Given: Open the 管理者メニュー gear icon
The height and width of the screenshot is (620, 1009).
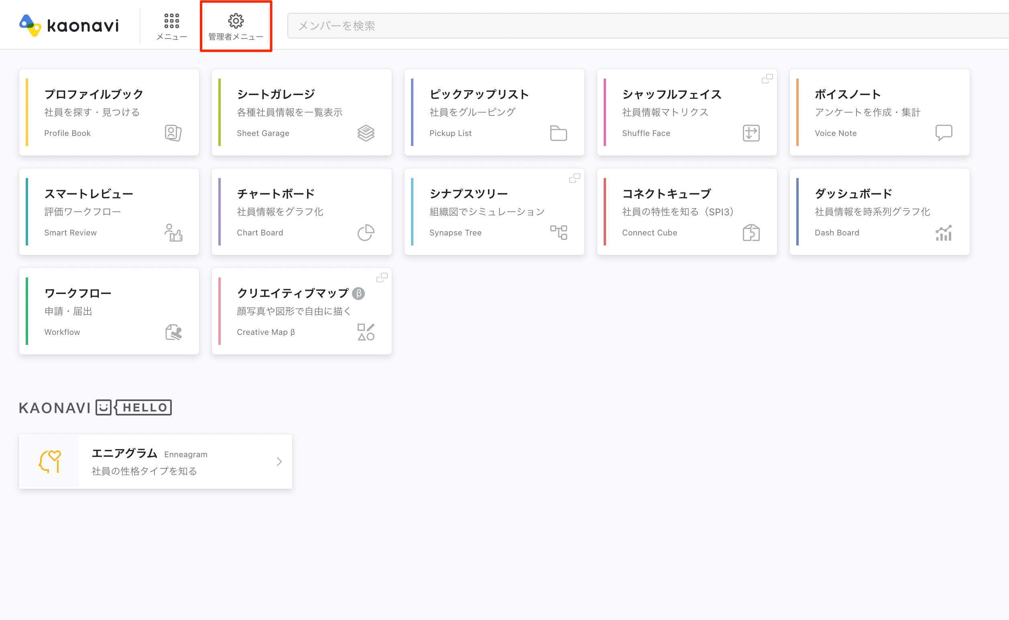Looking at the screenshot, I should tap(236, 20).
